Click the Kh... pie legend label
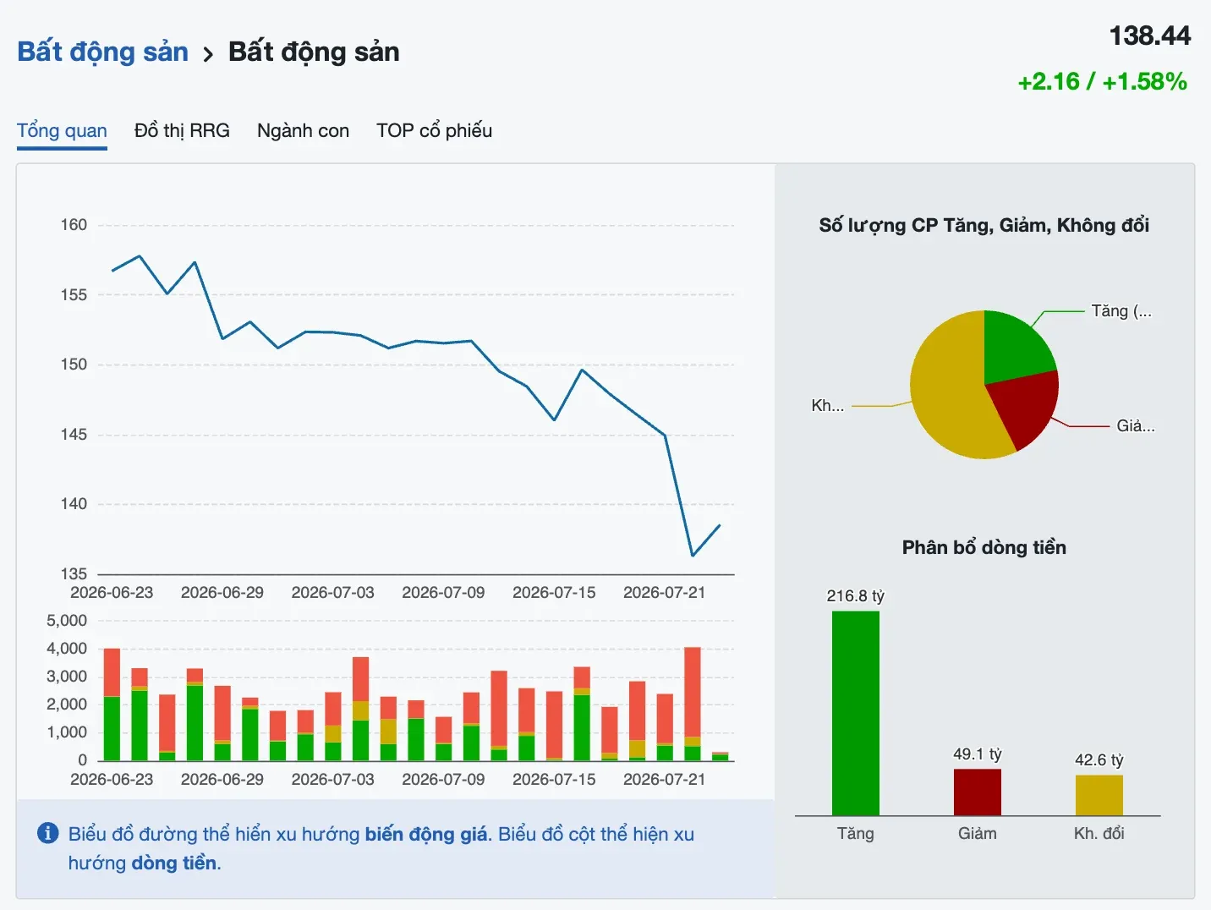The image size is (1211, 910). point(827,406)
